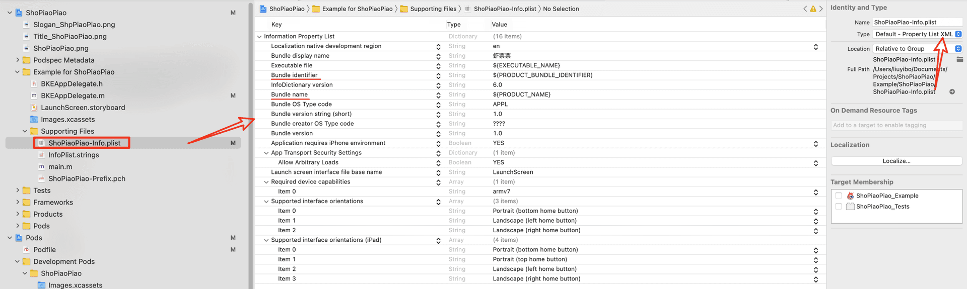
Task: Expand the Frameworks folder
Action: pyautogui.click(x=18, y=202)
